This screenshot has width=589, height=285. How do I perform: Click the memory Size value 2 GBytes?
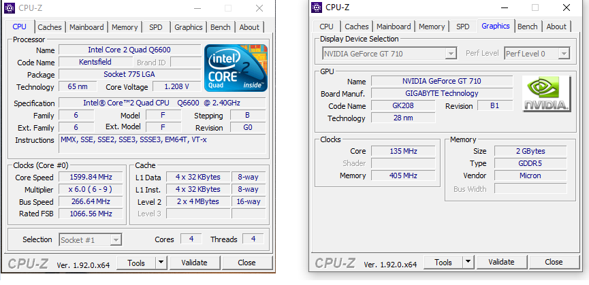coord(530,151)
